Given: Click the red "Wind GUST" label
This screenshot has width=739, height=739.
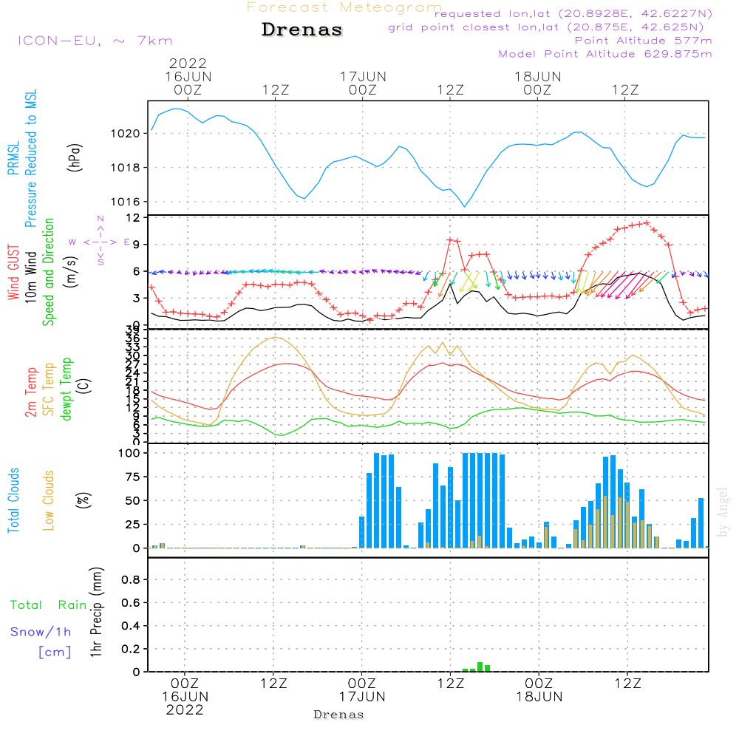Looking at the screenshot, I should 13,273.
